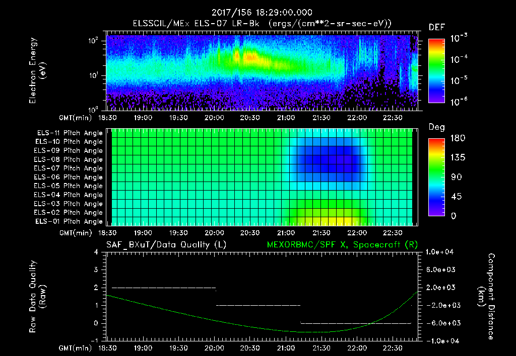Click the data quality line segment at level 1

point(259,305)
